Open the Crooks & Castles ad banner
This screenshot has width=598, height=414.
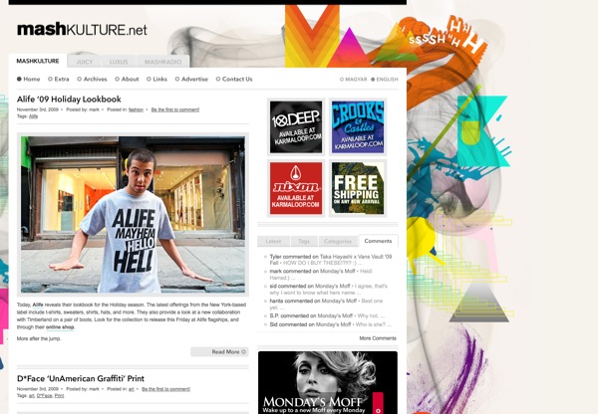(x=358, y=126)
